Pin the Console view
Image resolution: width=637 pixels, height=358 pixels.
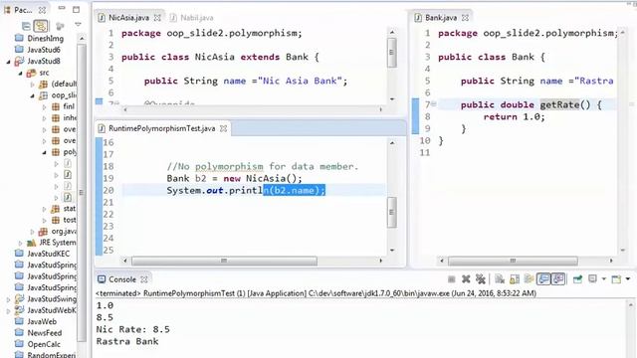(577, 279)
